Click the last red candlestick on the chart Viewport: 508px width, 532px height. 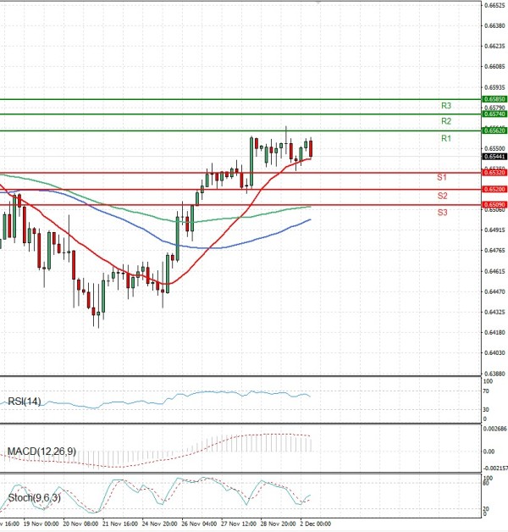point(311,148)
